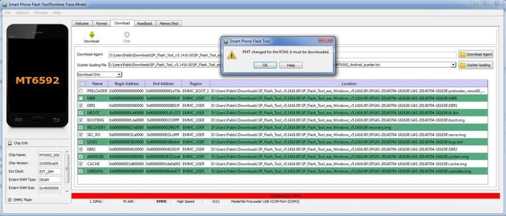Uncheck the UBOOT partition checkbox
Image resolution: width=506 pixels, height=216 pixels.
[80, 113]
